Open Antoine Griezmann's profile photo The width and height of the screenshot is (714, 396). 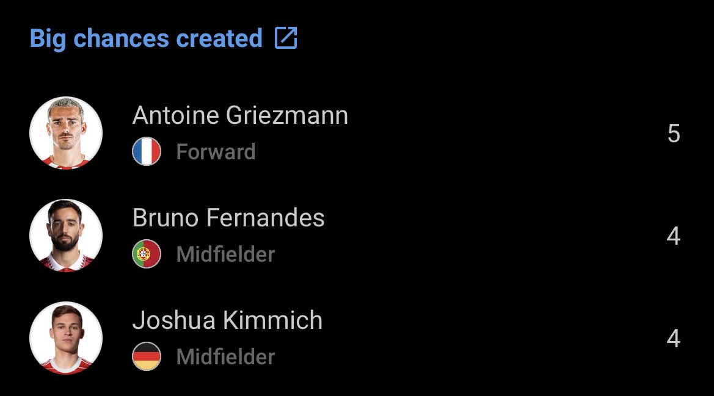(x=66, y=133)
